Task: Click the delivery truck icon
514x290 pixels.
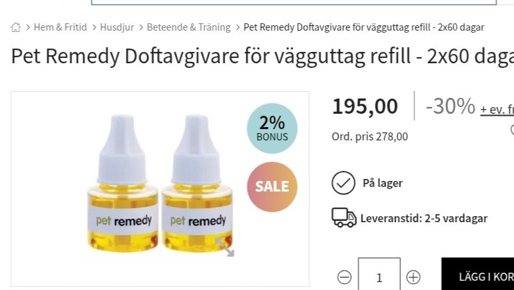Action: (344, 217)
